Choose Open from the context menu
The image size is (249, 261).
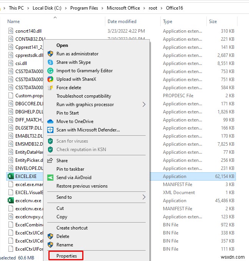click(62, 45)
